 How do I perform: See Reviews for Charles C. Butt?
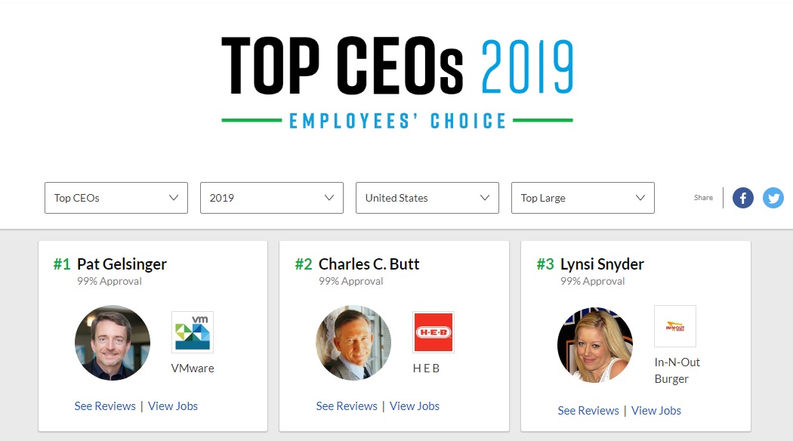pyautogui.click(x=347, y=406)
